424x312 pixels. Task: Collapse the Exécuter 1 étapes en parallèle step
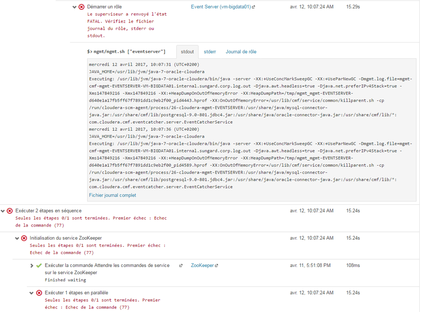pyautogui.click(x=32, y=293)
